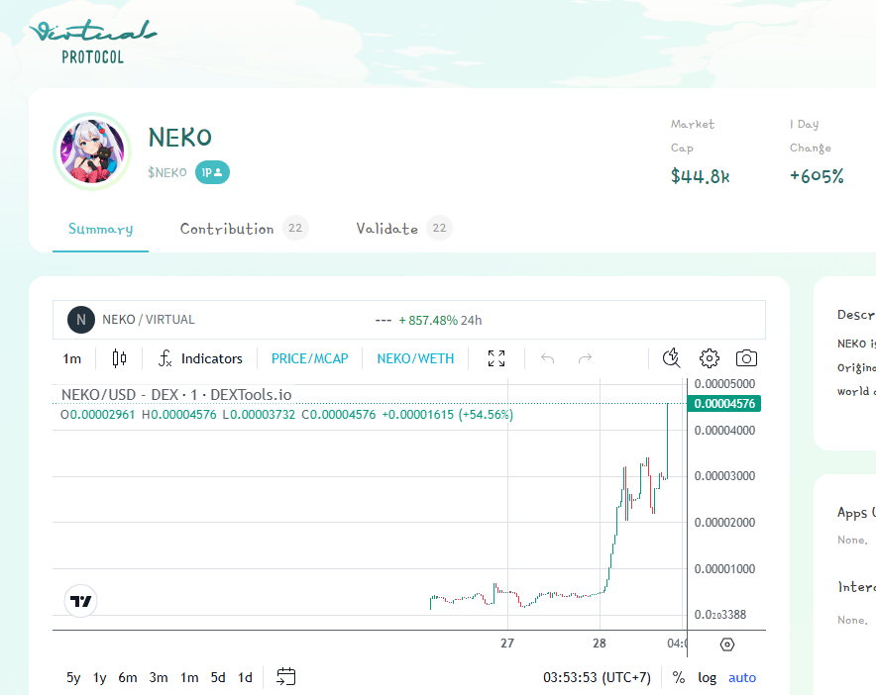Enter fullscreen chart mode
The width and height of the screenshot is (876, 695).
pyautogui.click(x=496, y=358)
